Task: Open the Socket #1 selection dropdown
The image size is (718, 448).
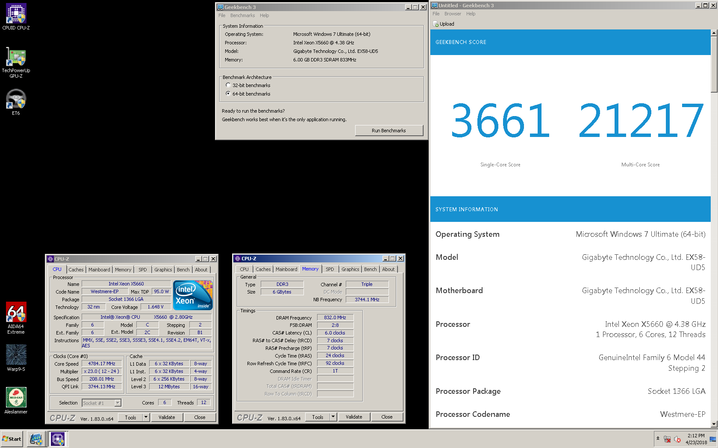Action: (118, 403)
